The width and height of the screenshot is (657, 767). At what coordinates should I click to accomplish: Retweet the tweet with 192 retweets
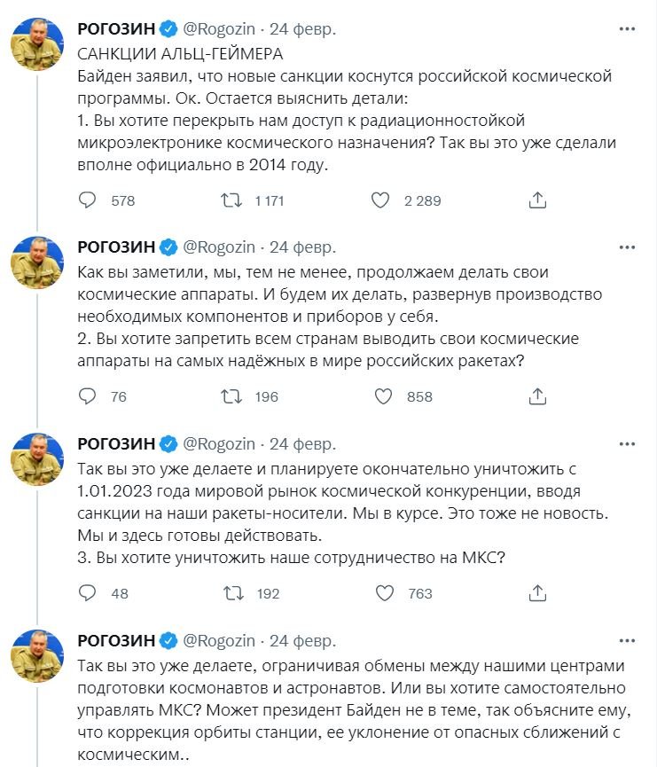[231, 593]
